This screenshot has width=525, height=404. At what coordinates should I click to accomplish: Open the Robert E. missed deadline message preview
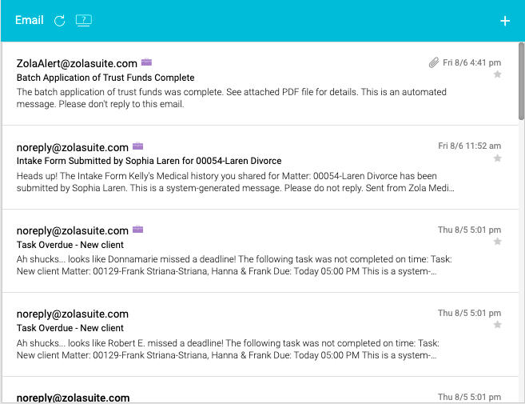(228, 349)
